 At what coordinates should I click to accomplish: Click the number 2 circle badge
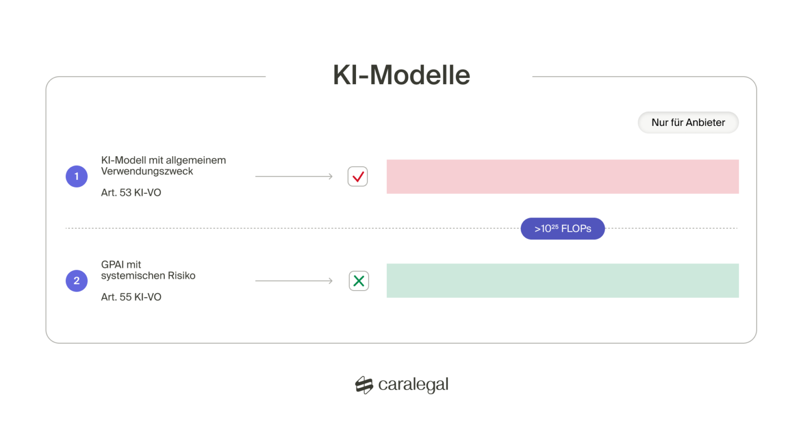click(76, 281)
